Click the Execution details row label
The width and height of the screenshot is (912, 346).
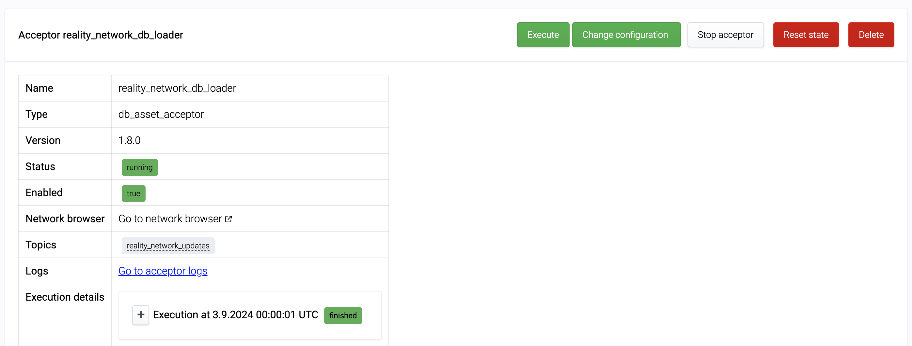[65, 297]
